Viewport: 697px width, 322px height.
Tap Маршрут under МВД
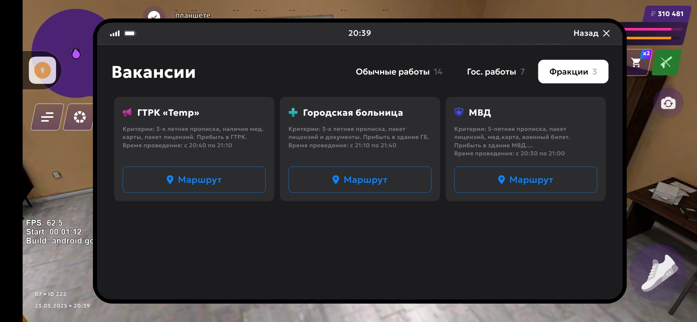point(525,179)
